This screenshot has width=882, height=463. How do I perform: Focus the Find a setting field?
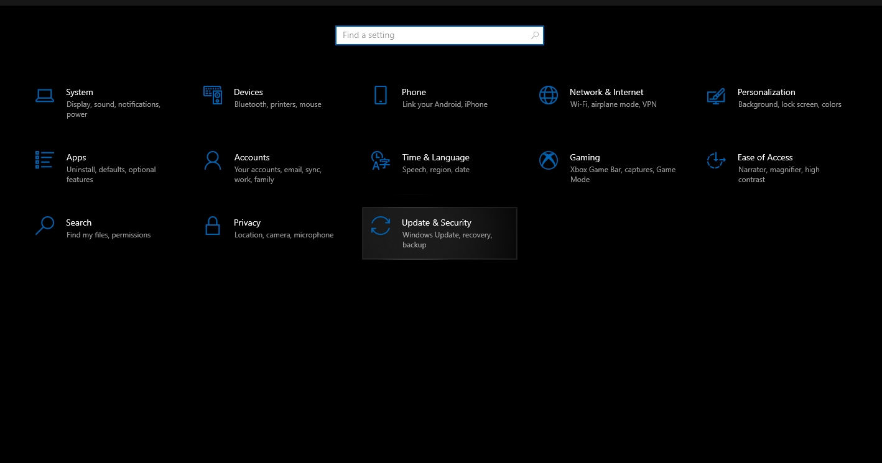click(x=440, y=35)
